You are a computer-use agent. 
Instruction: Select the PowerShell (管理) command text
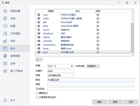coord(70,26)
